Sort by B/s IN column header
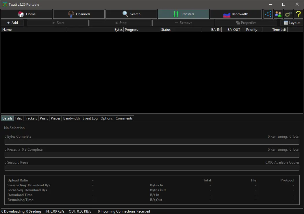The image size is (304, 214). pos(212,30)
